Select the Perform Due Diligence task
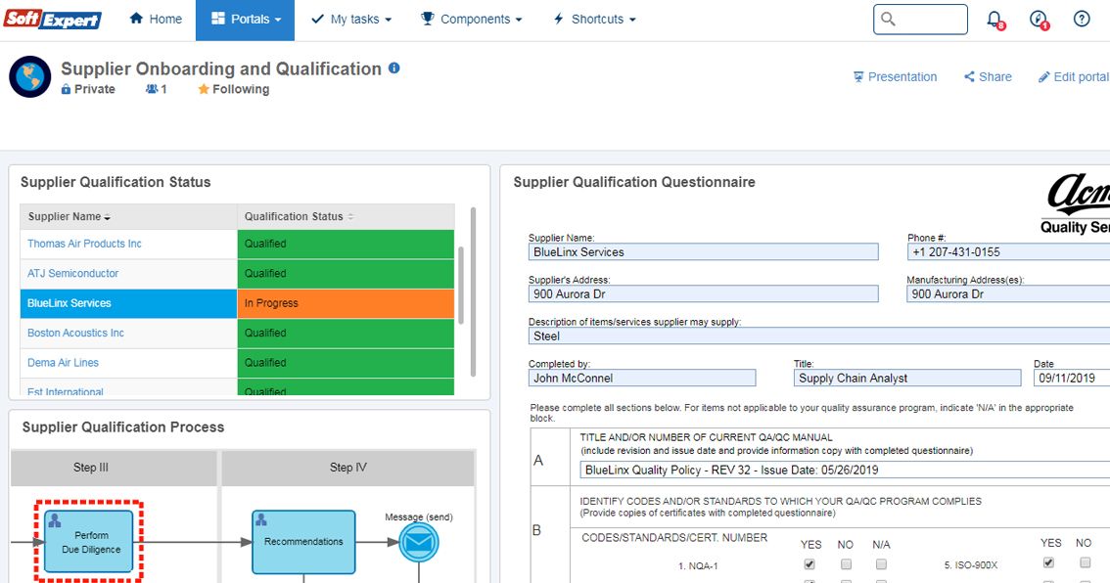Screen dimensions: 1110x583 (88, 541)
